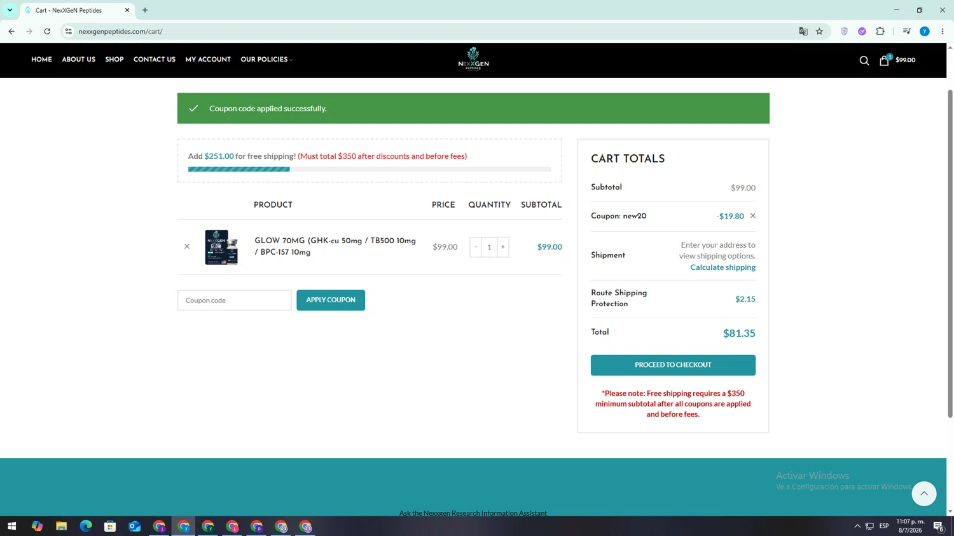The image size is (954, 536).
Task: Navigate to the SHOP page
Action: pyautogui.click(x=114, y=60)
